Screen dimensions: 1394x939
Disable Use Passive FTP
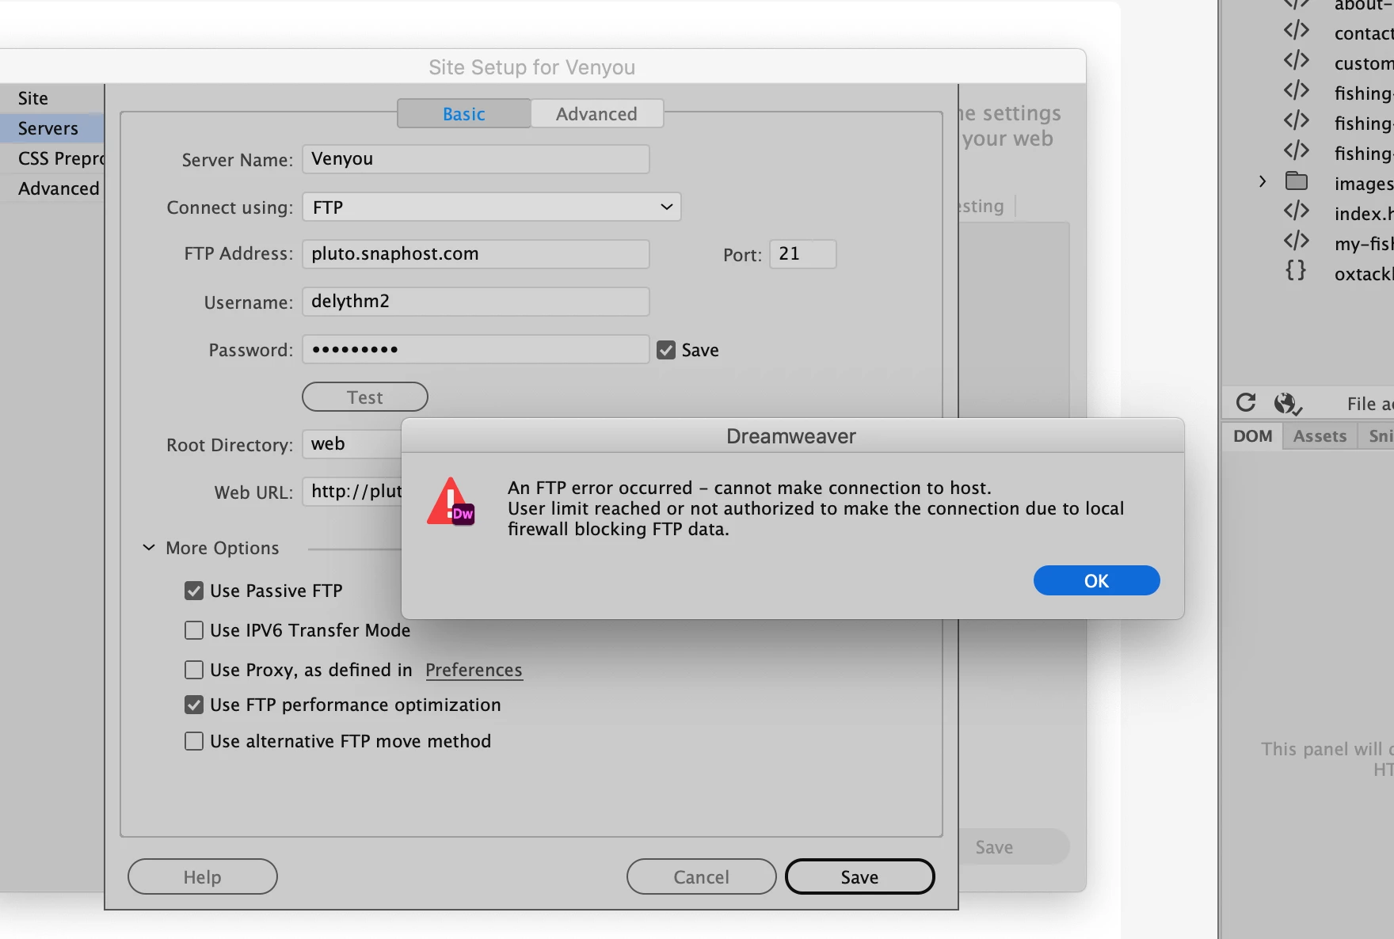[194, 591]
